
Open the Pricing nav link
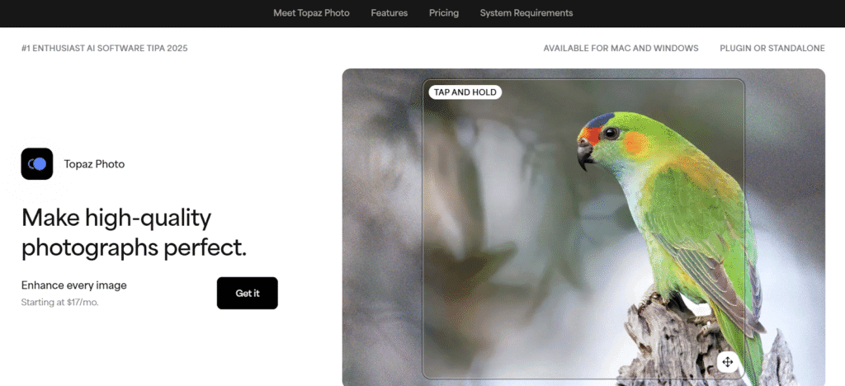coord(444,13)
